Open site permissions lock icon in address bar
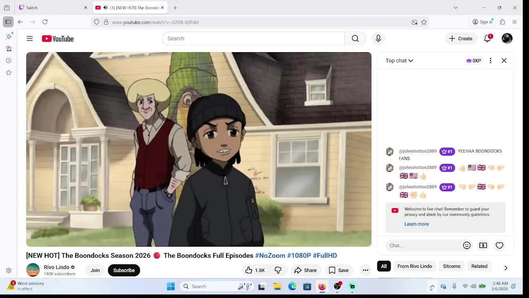 [106, 22]
